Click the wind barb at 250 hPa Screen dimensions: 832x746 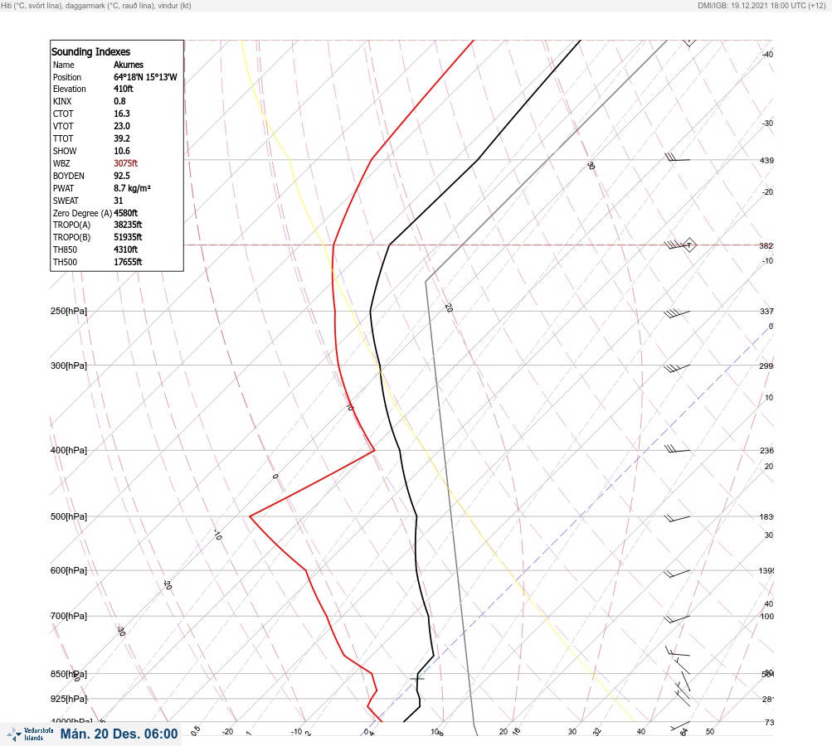click(x=677, y=314)
